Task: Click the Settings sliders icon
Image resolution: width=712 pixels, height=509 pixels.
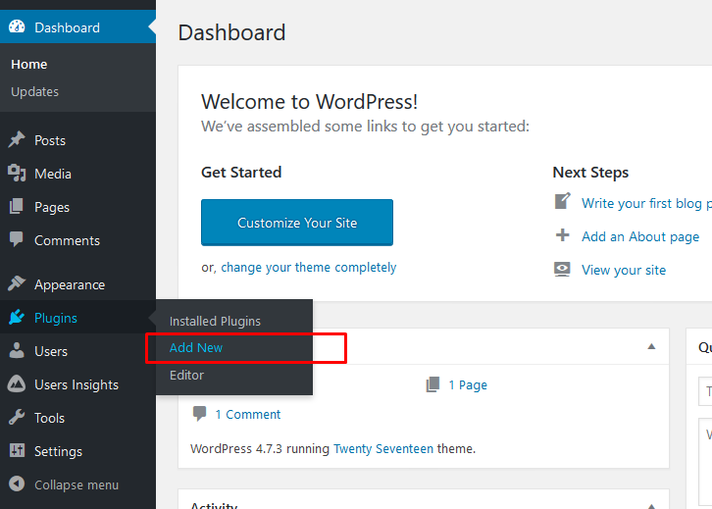Action: click(x=17, y=450)
